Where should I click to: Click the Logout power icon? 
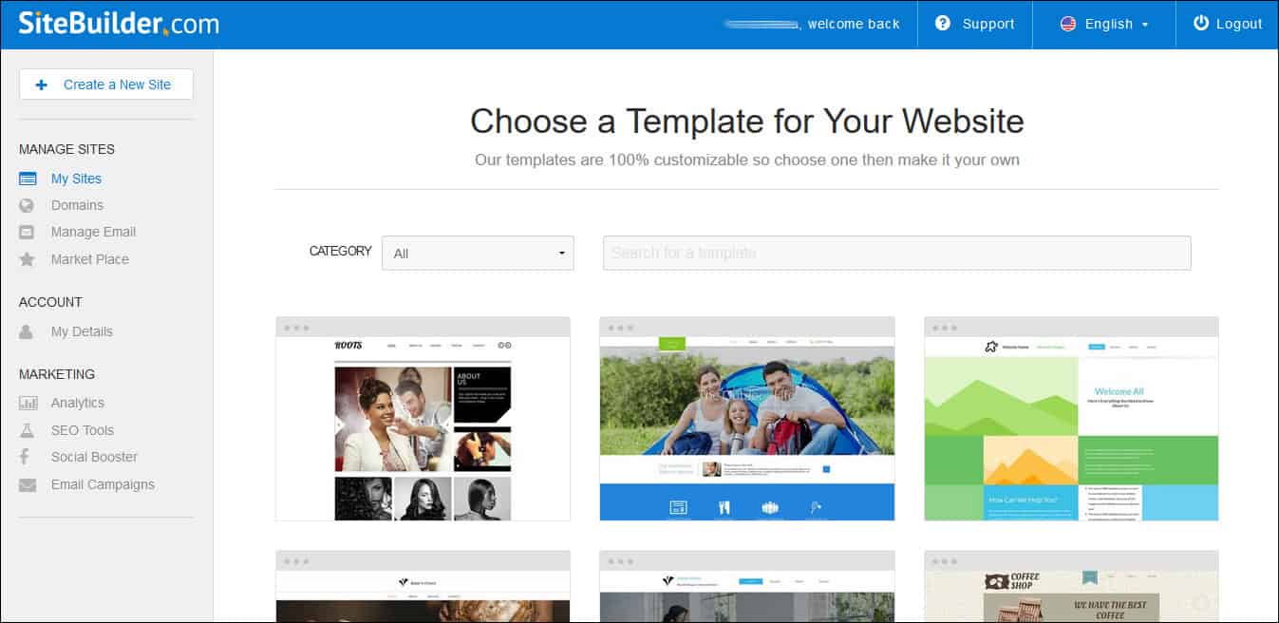pyautogui.click(x=1201, y=24)
